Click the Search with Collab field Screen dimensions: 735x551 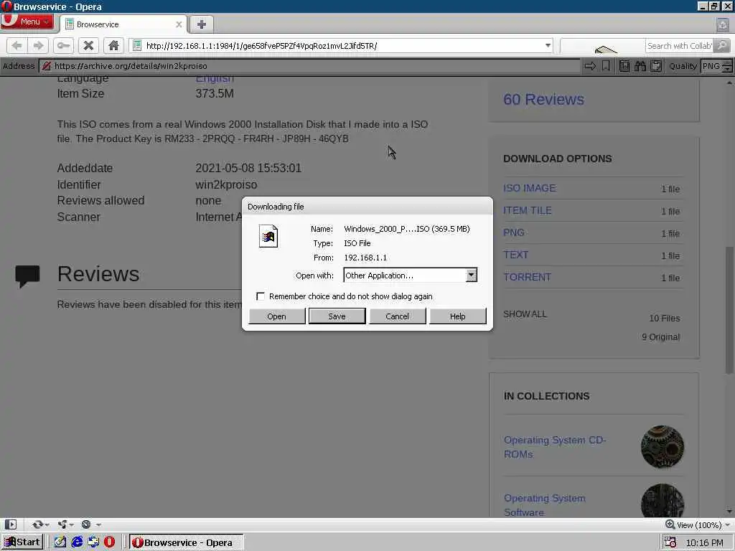[x=679, y=45]
